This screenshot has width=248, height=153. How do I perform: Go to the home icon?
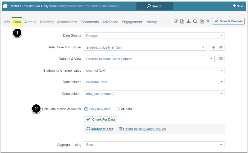point(5,6)
